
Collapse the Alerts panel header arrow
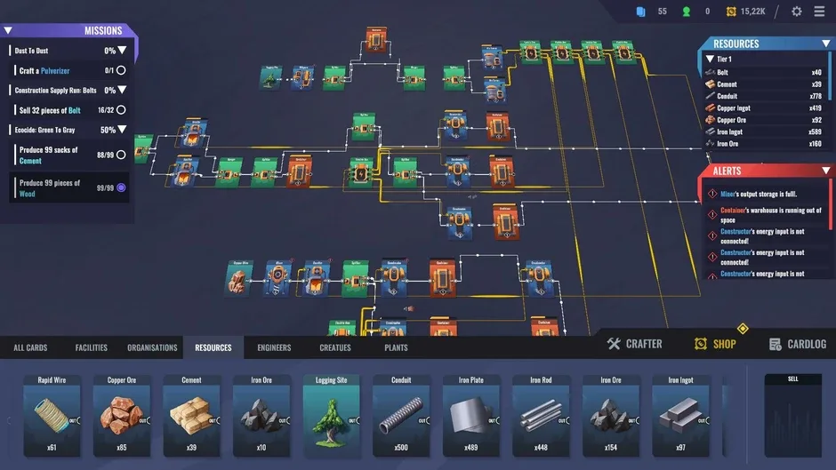click(826, 171)
